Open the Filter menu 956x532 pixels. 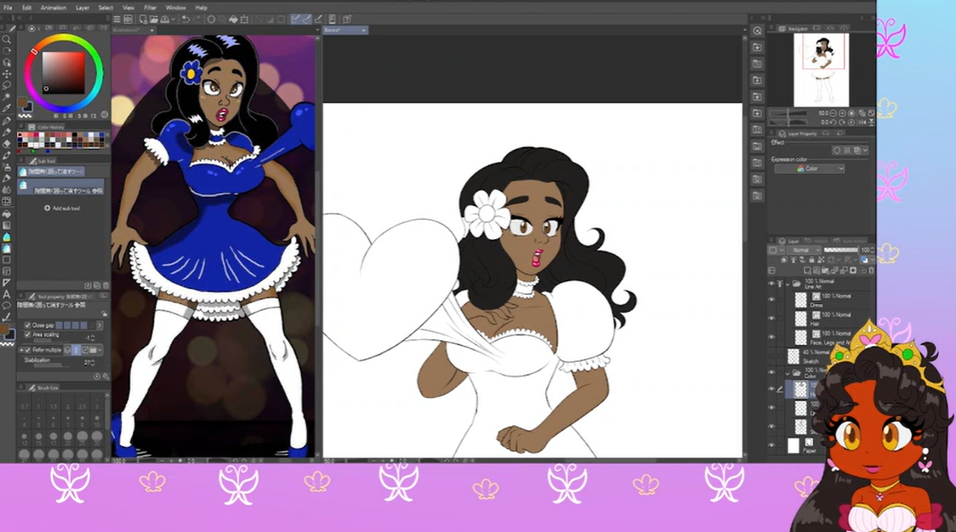point(150,7)
